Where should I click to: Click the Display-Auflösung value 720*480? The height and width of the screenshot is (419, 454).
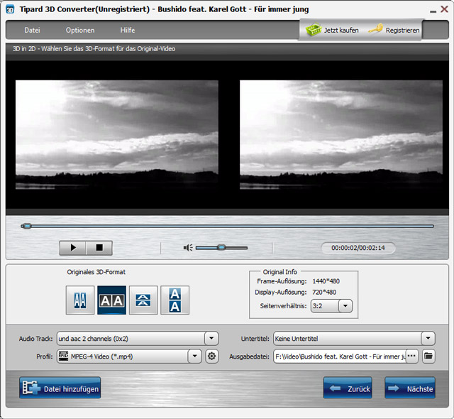tap(324, 292)
